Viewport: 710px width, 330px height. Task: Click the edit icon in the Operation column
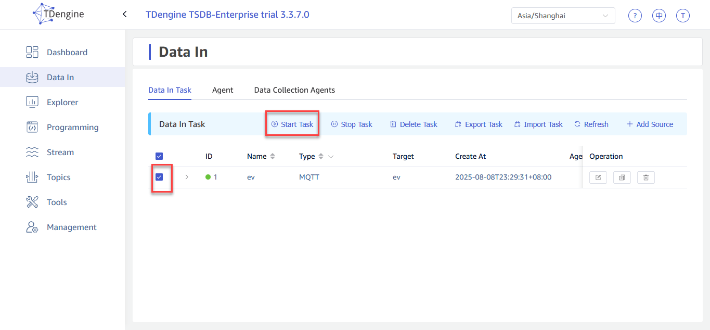598,177
